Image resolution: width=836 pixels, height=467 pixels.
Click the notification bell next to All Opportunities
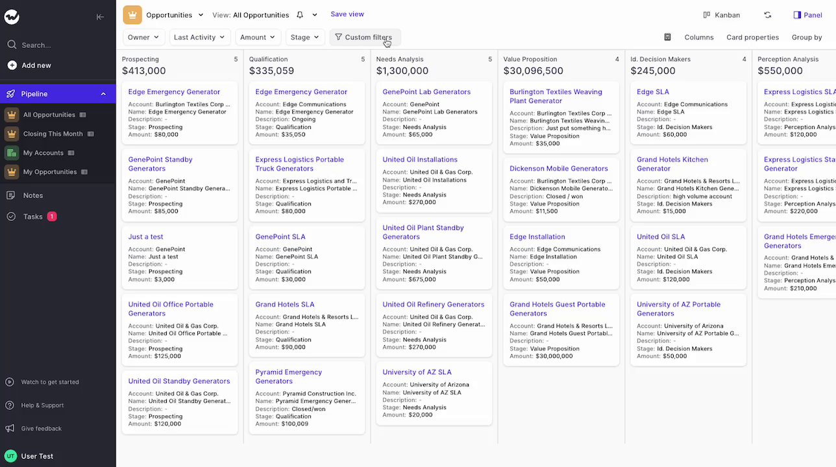click(300, 15)
